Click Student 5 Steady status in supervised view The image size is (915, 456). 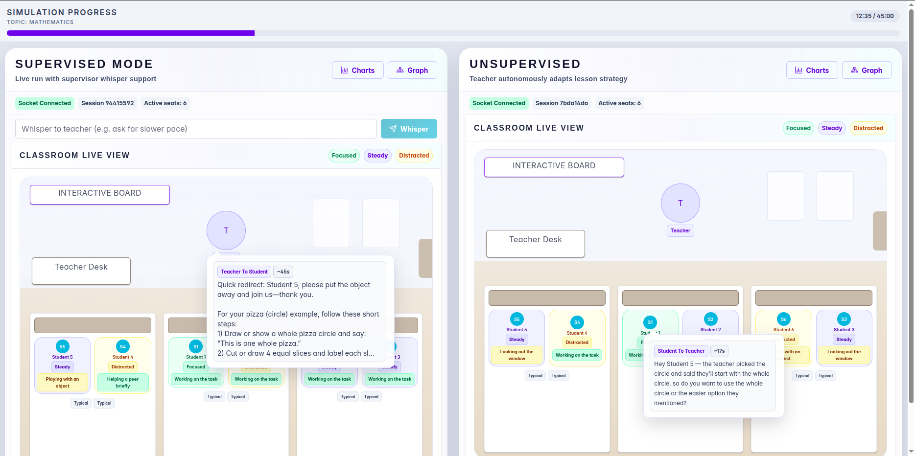[x=63, y=367]
